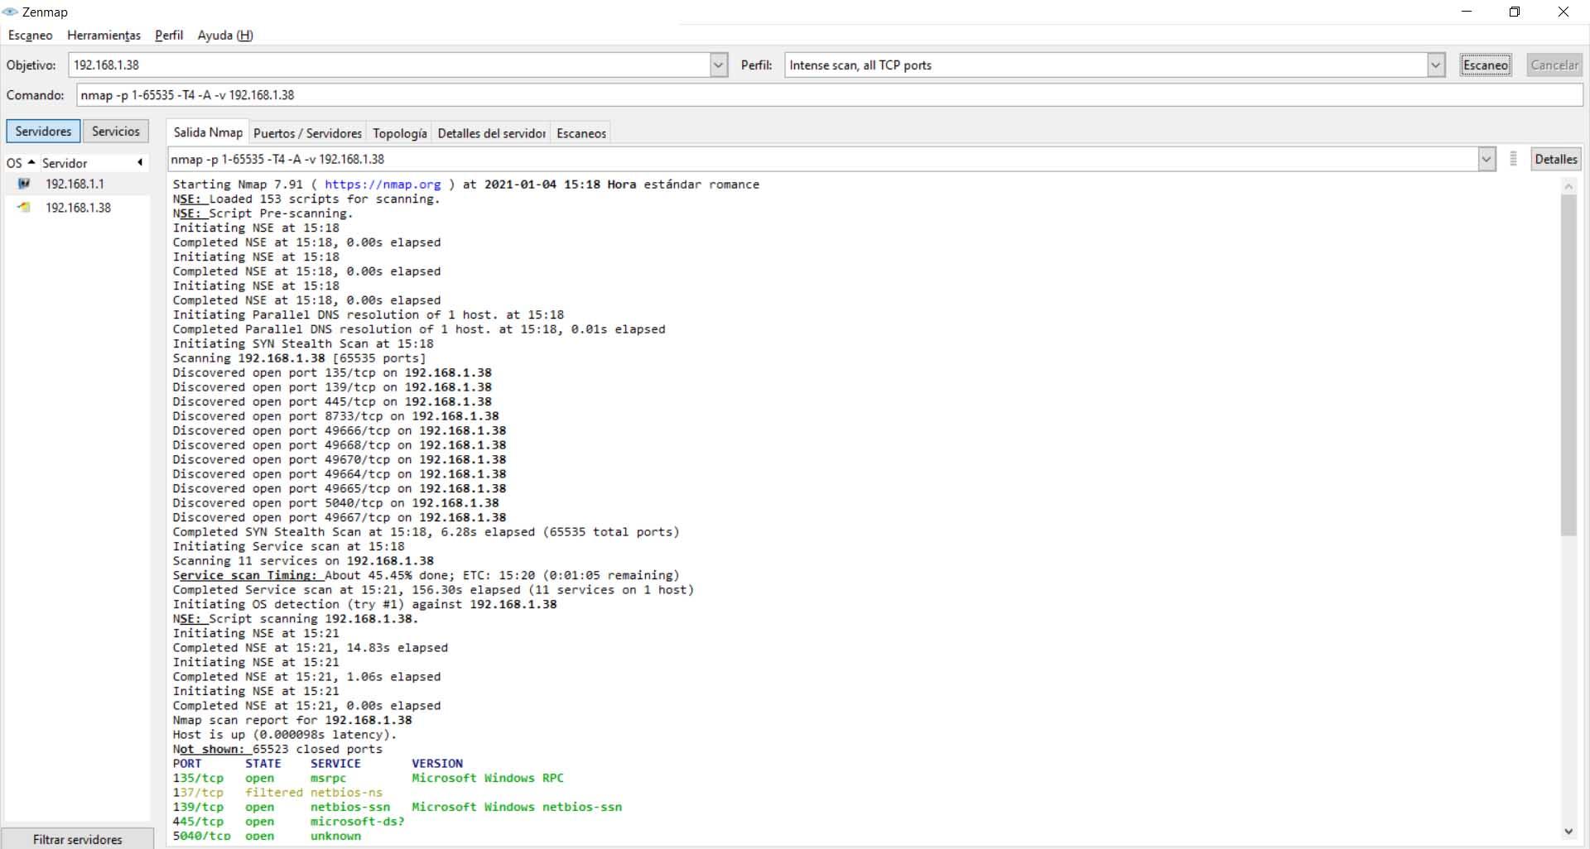Click the 'Host is up' latency line
The image size is (1590, 849).
[285, 735]
